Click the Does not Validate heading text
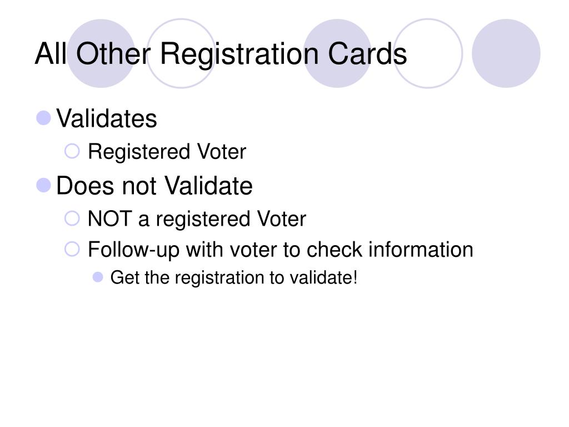Screen dimensions: 569x427 point(154,186)
